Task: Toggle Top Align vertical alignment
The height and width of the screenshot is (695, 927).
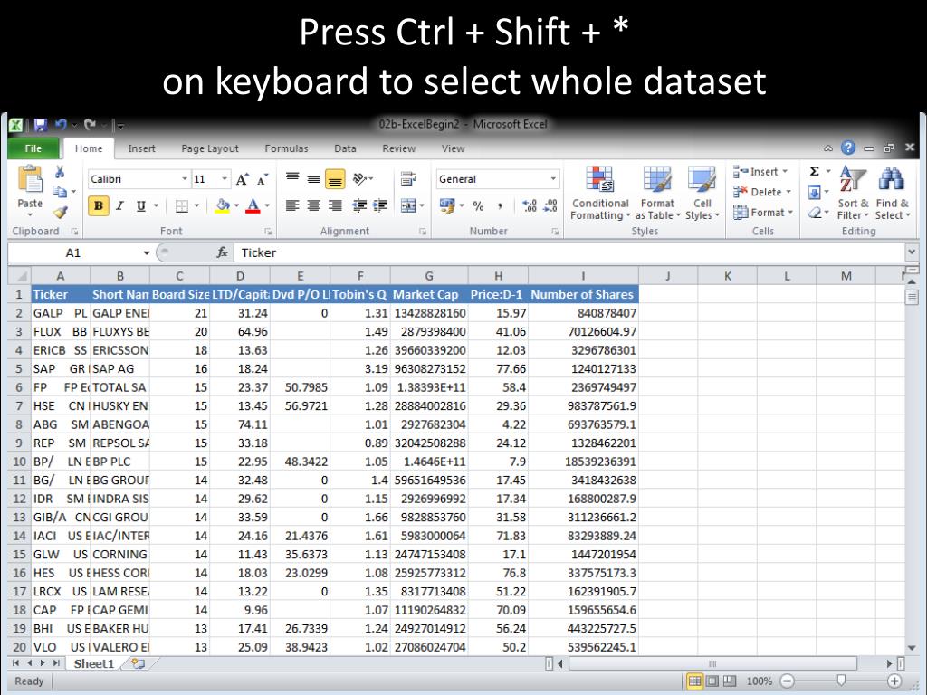Action: [x=292, y=178]
